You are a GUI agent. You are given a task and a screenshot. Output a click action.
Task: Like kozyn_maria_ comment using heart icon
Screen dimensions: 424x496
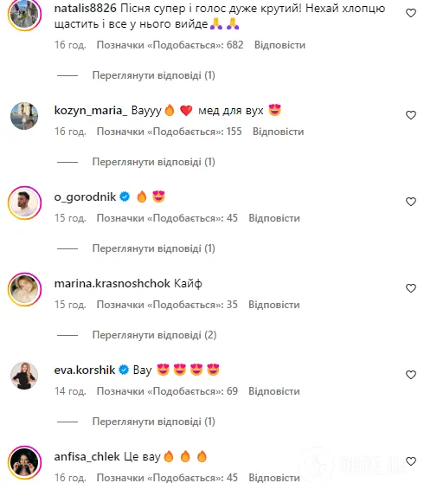[x=410, y=115]
